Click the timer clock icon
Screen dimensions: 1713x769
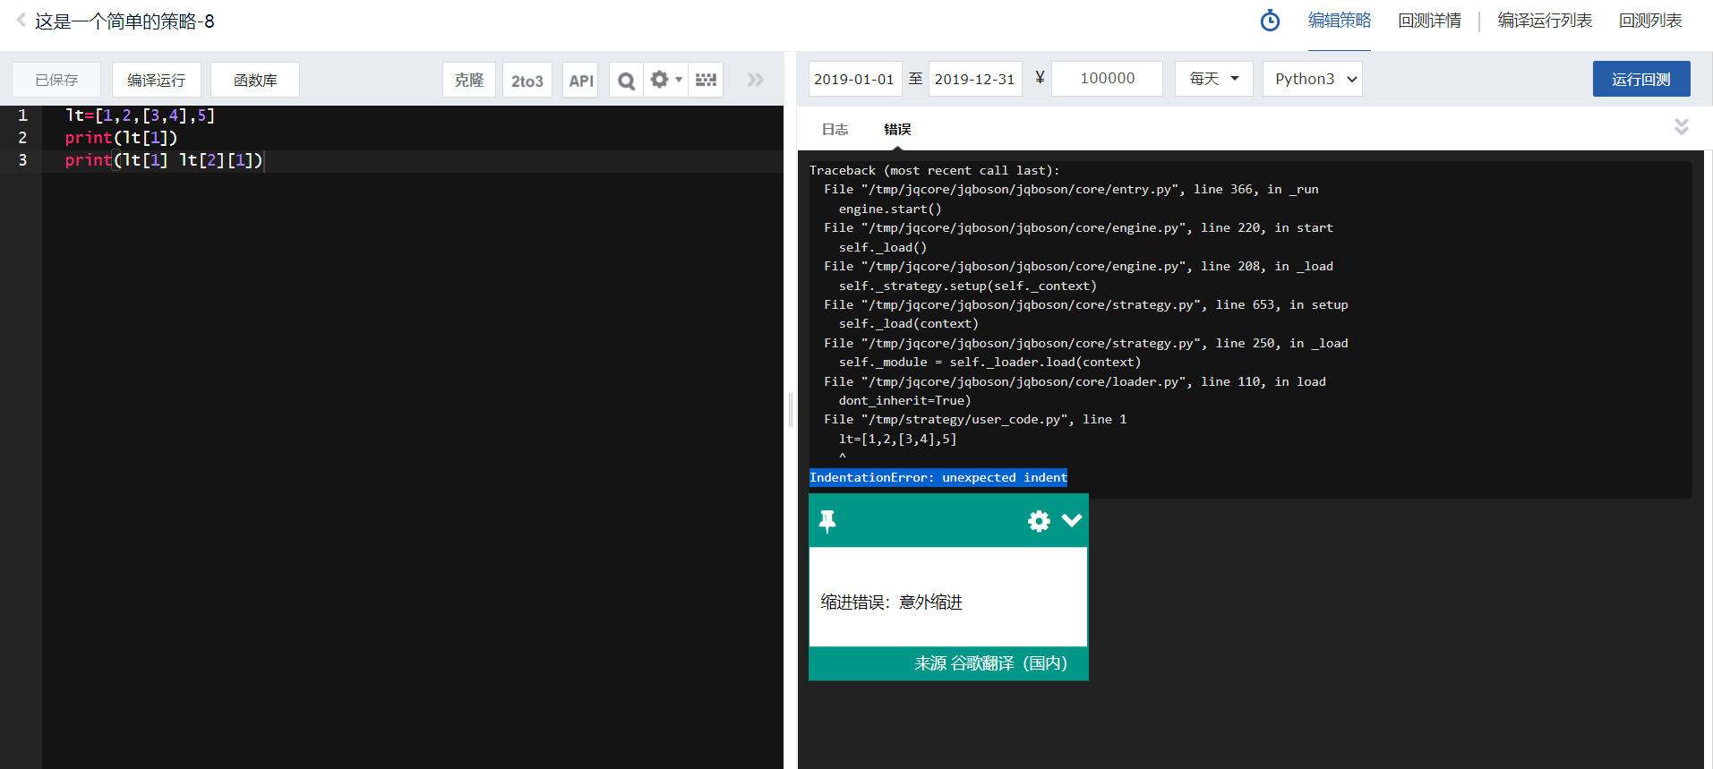point(1270,21)
